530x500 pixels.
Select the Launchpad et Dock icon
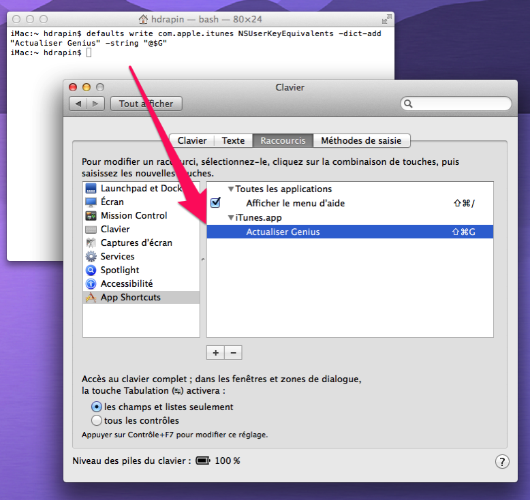coord(91,189)
